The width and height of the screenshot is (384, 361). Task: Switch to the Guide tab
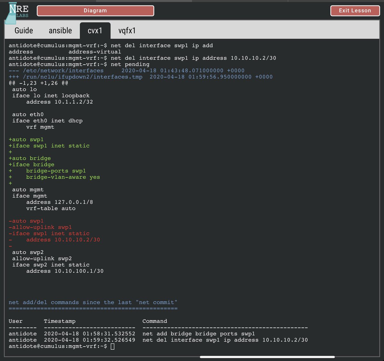(x=23, y=30)
